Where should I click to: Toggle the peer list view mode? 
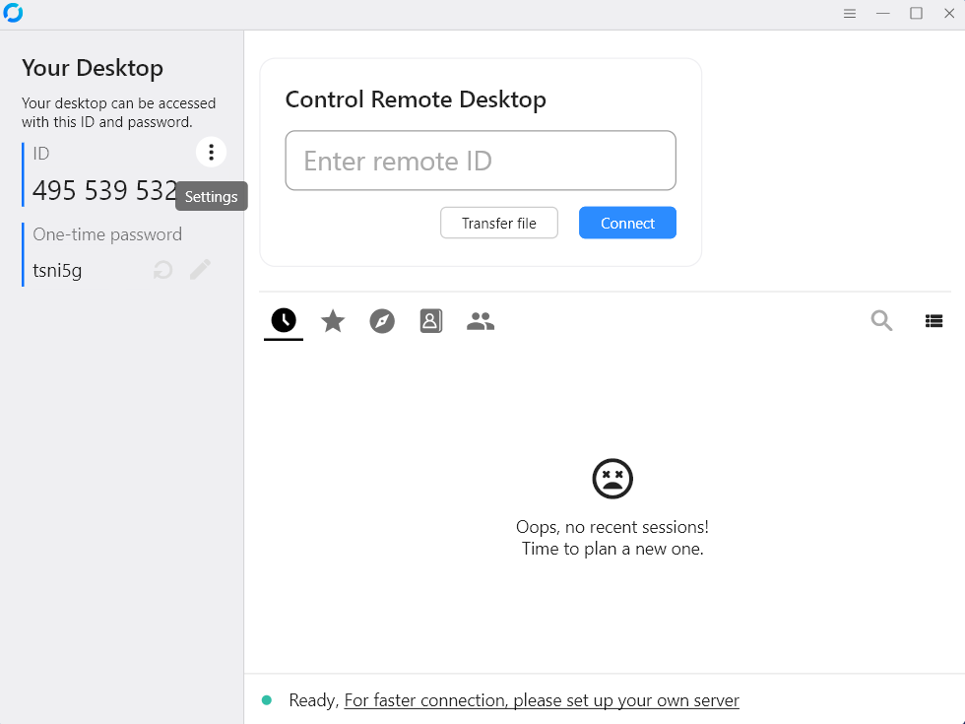pos(933,320)
